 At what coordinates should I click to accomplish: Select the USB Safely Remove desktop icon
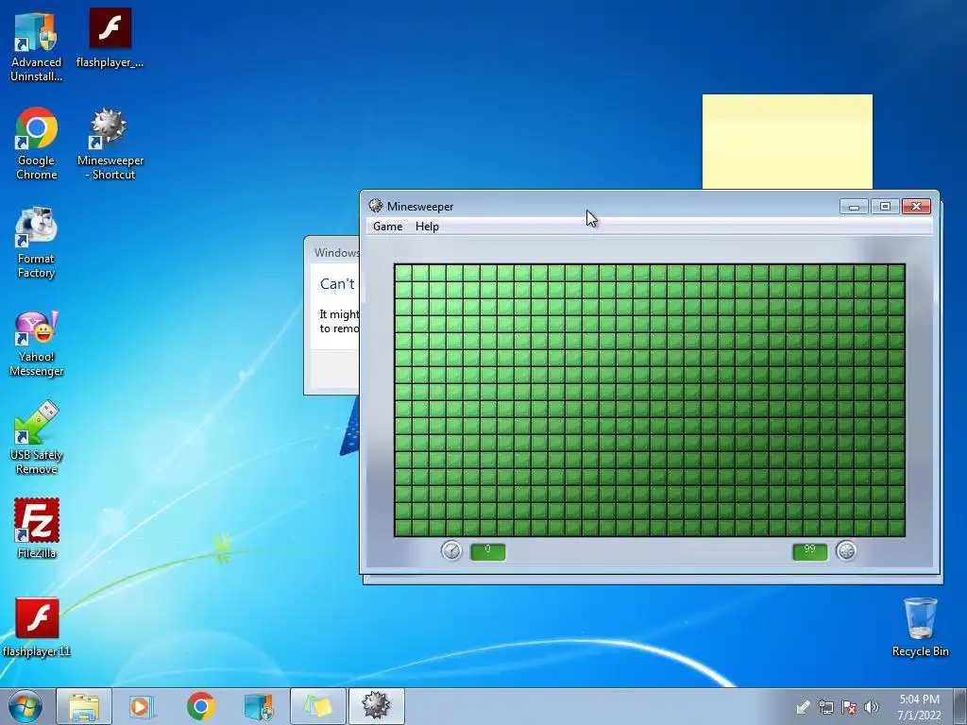point(36,438)
